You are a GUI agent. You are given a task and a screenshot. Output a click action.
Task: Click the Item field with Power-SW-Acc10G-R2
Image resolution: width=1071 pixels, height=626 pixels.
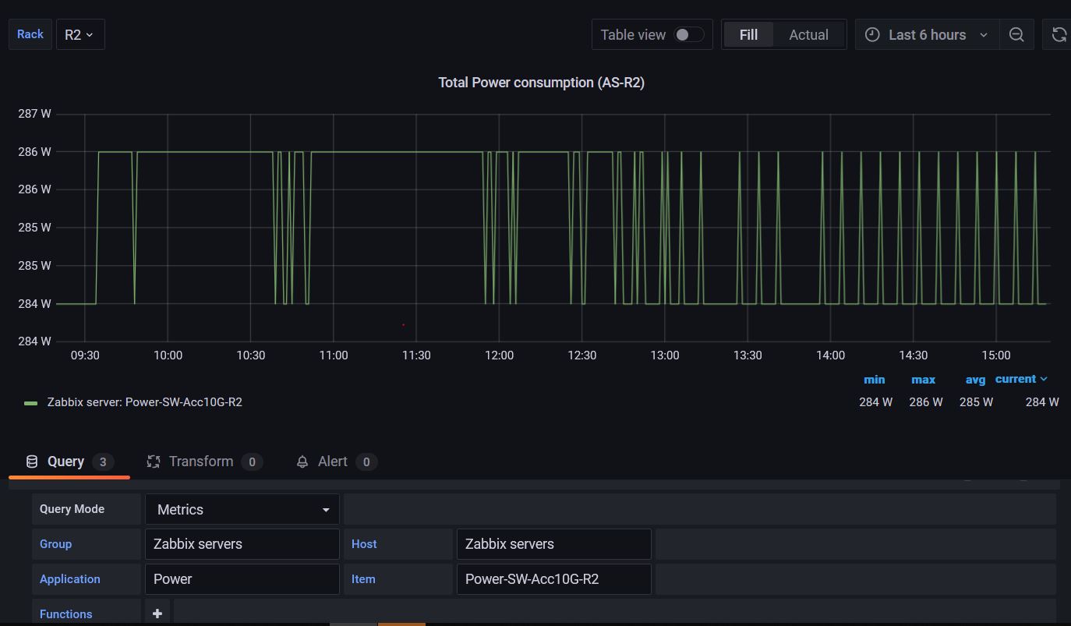[553, 579]
